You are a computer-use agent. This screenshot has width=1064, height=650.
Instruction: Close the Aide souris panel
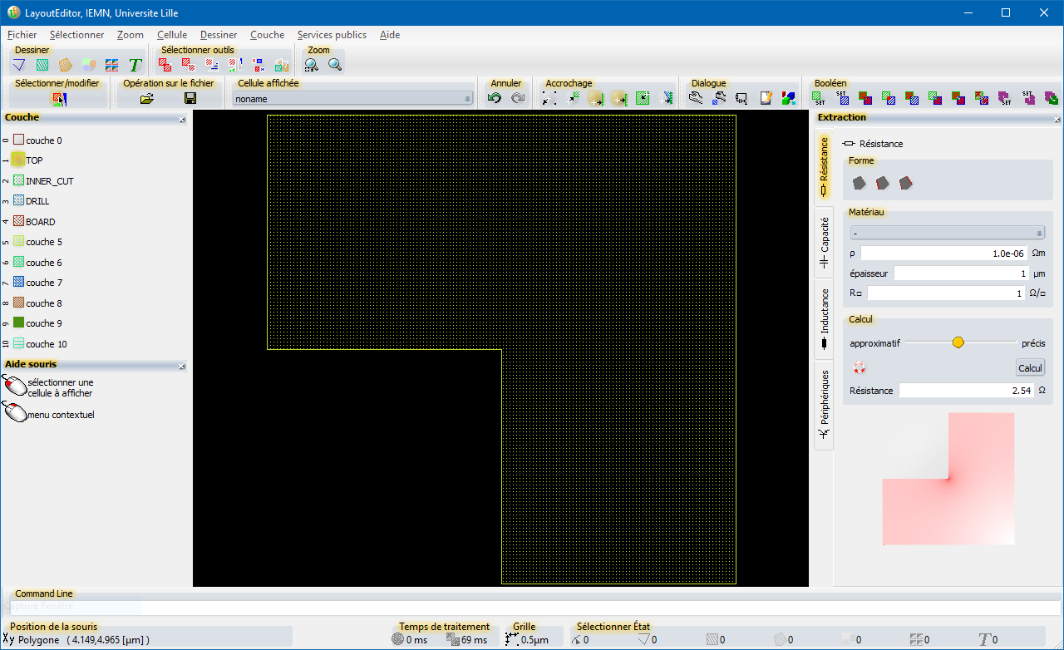(182, 367)
